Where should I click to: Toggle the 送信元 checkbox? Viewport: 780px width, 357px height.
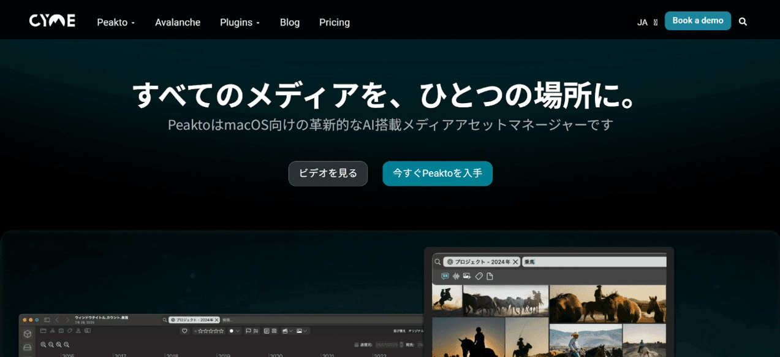tap(357, 345)
